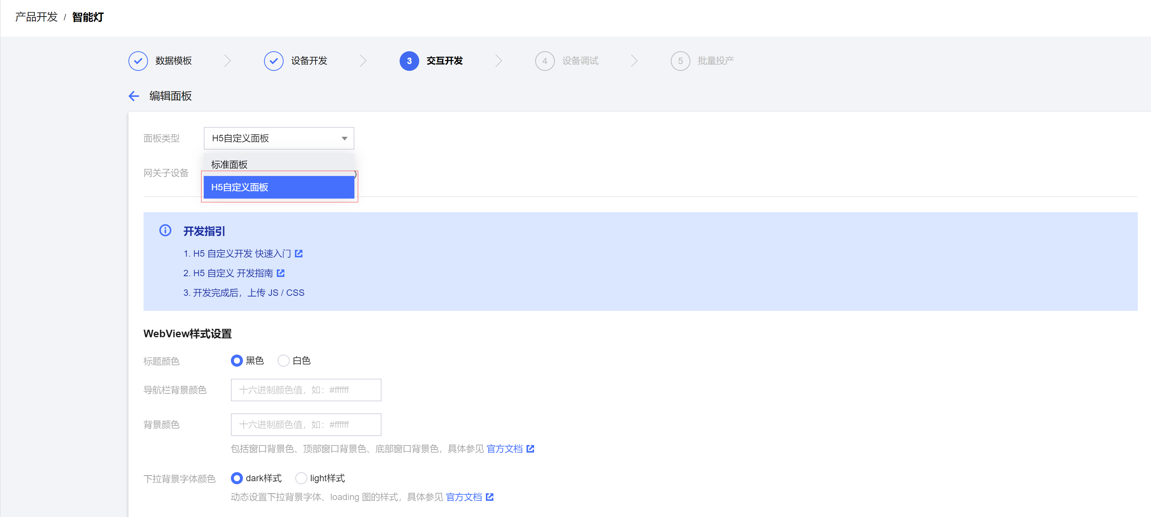This screenshot has width=1151, height=517.
Task: Open 官方文档 link under 背景颜色
Action: coord(505,449)
